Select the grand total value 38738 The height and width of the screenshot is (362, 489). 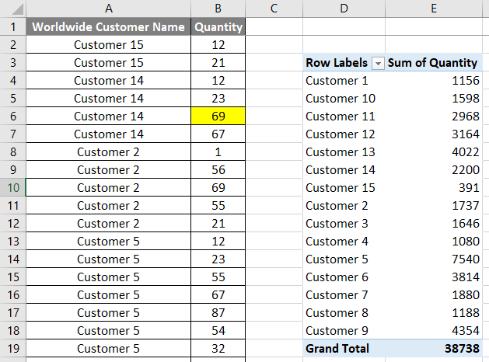click(434, 348)
